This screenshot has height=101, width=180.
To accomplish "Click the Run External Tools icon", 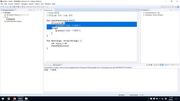I will pyautogui.click(x=18, y=7).
